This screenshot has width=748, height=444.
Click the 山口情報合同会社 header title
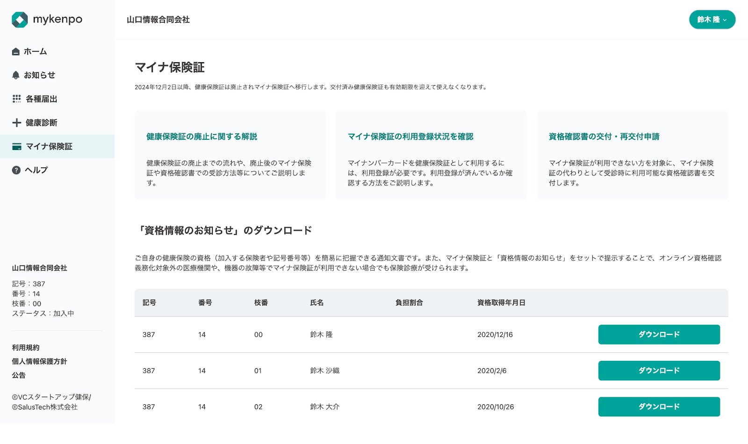tap(158, 20)
